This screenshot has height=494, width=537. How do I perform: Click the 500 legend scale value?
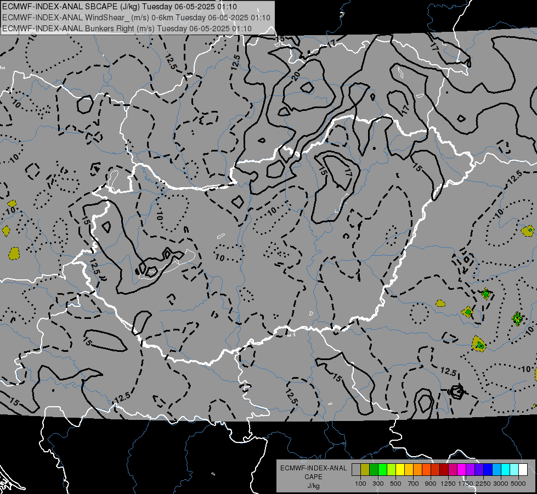395,484
